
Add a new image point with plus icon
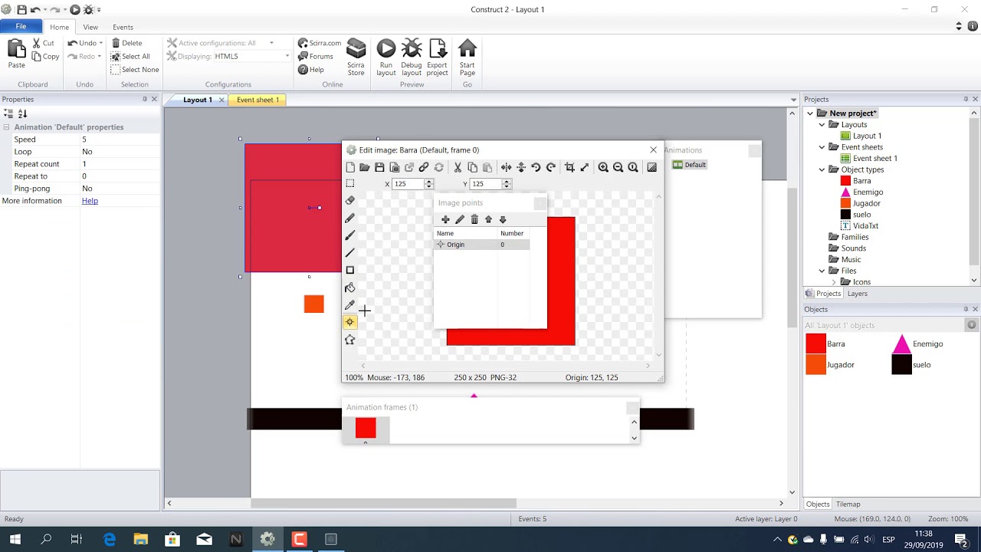(x=445, y=219)
